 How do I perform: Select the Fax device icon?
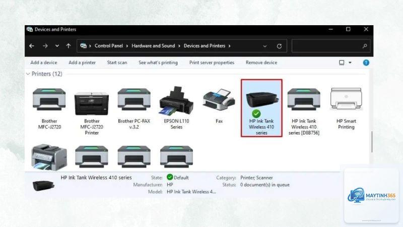pyautogui.click(x=219, y=98)
